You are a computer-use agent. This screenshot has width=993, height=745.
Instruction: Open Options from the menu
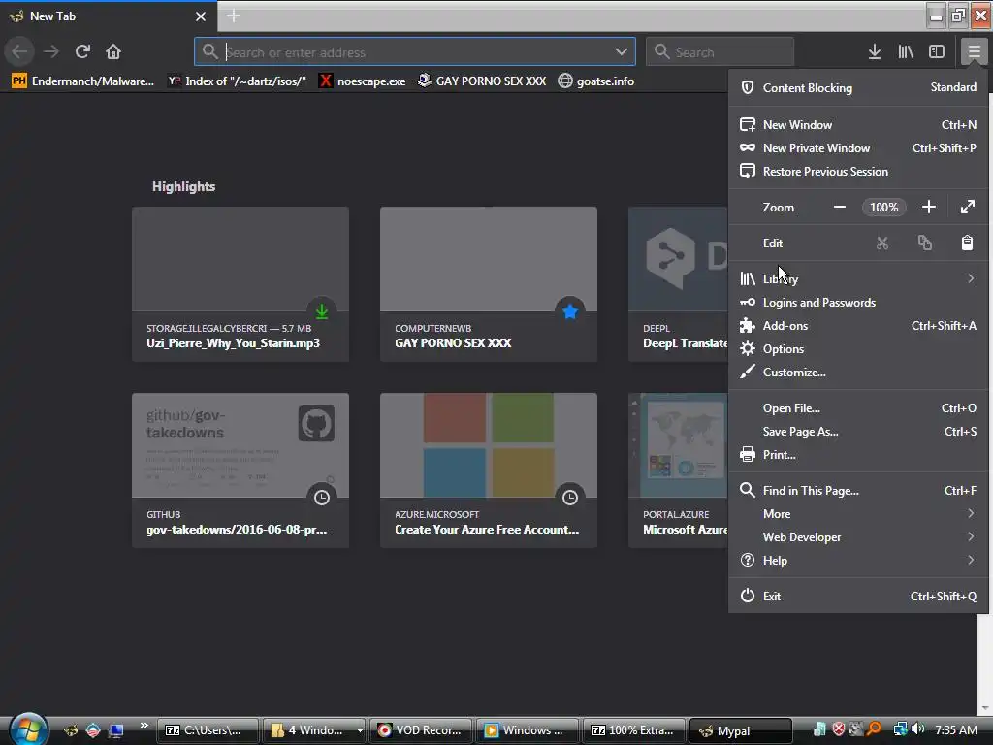tap(858, 349)
